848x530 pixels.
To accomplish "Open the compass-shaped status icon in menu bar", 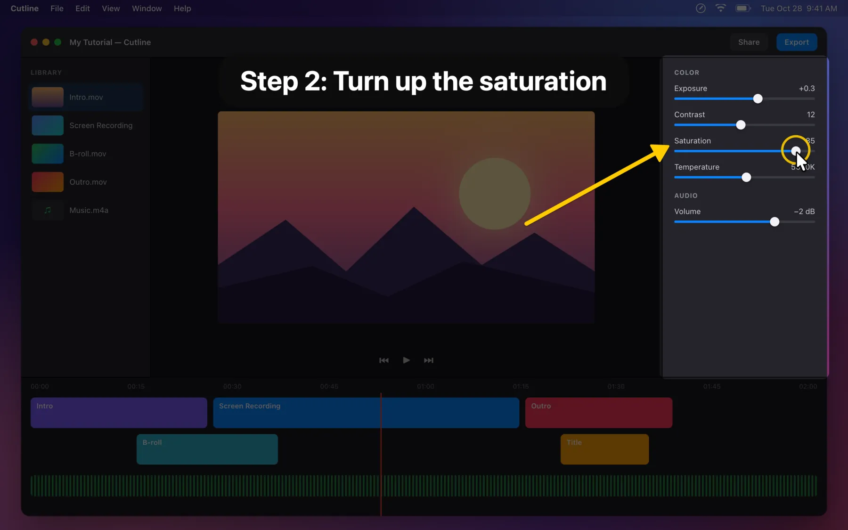I will tap(701, 8).
